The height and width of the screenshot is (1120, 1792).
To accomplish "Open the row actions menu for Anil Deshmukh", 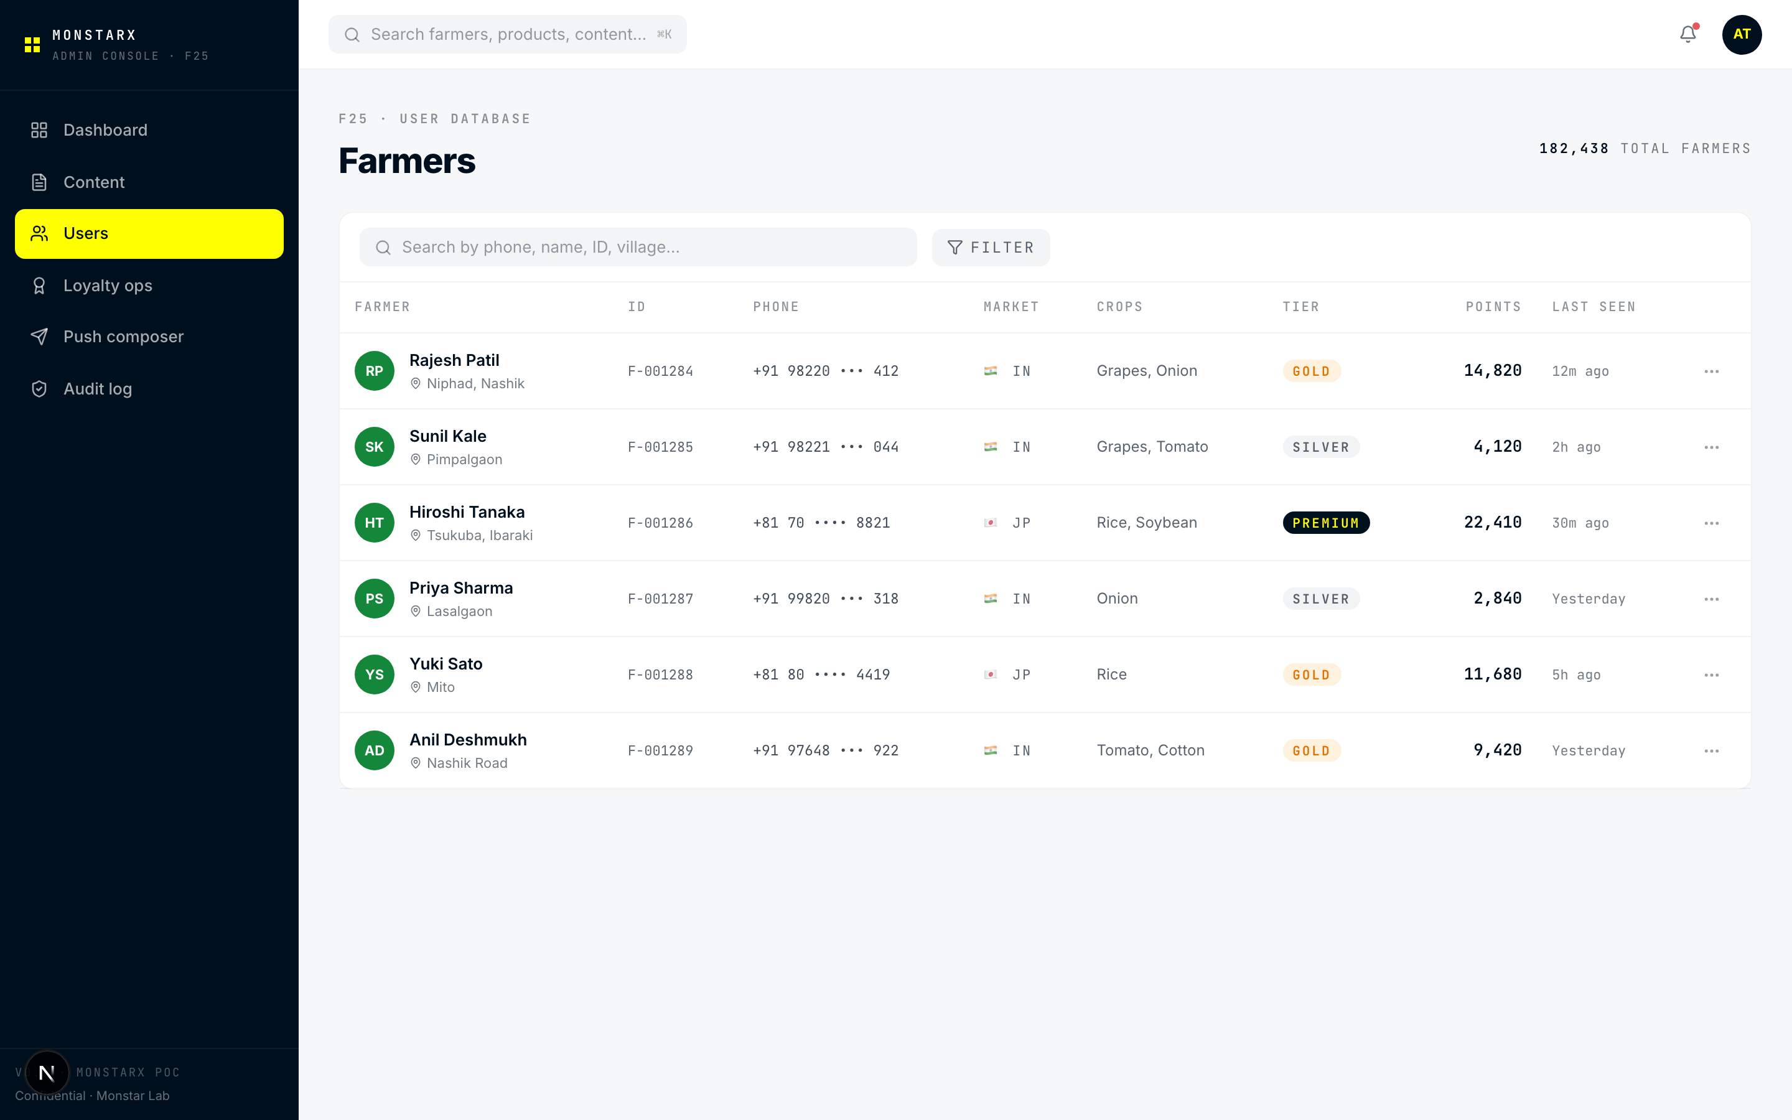I will coord(1711,750).
